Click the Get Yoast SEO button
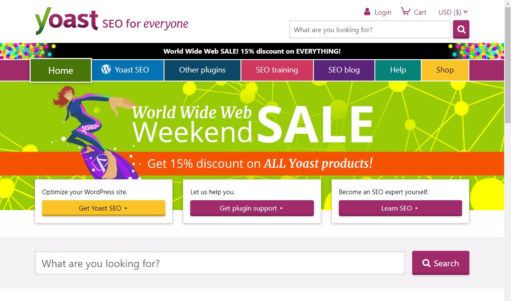 point(103,208)
